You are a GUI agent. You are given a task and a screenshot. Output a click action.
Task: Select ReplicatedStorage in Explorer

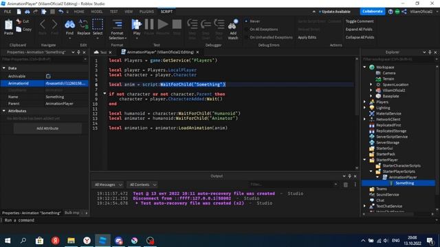391,131
